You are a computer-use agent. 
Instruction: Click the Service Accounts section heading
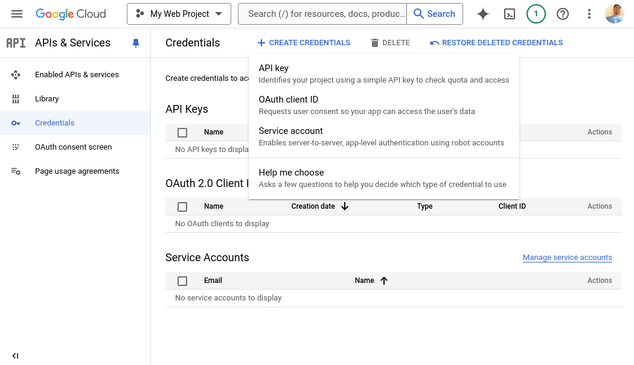pyautogui.click(x=207, y=258)
